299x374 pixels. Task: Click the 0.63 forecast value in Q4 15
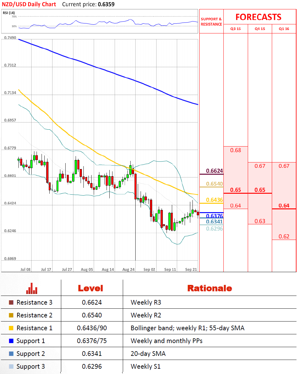(x=260, y=221)
